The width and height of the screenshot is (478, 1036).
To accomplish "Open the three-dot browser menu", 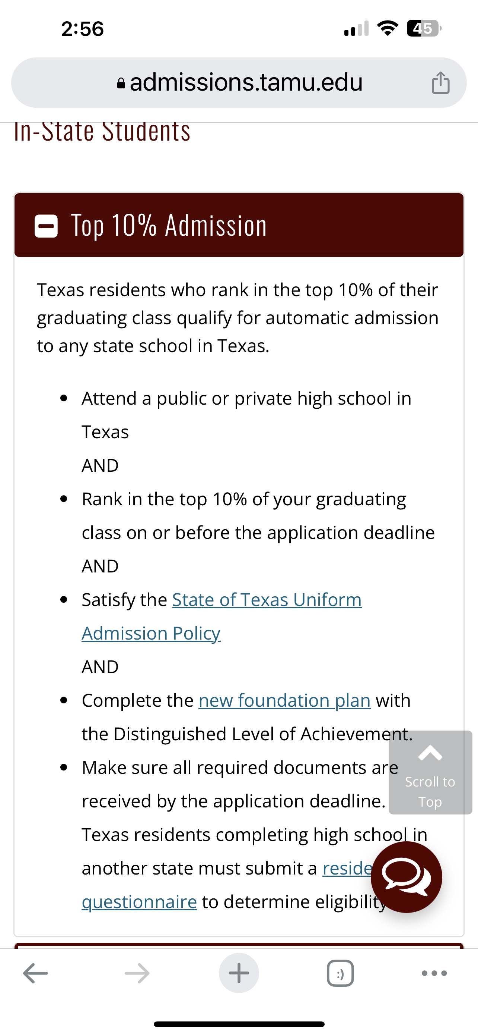I will [x=434, y=973].
